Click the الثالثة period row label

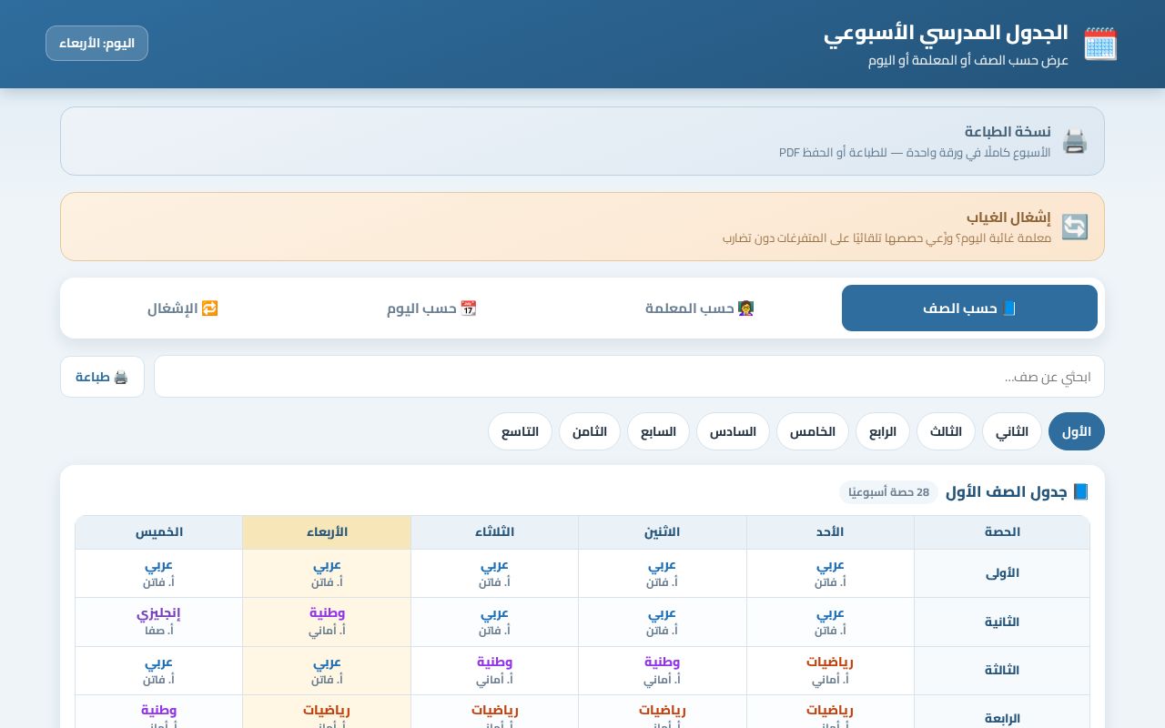click(x=1002, y=671)
